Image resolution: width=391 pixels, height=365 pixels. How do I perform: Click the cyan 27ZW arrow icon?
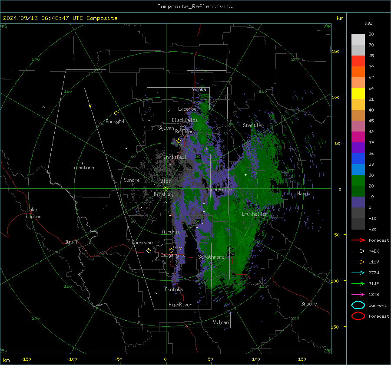coord(358,273)
